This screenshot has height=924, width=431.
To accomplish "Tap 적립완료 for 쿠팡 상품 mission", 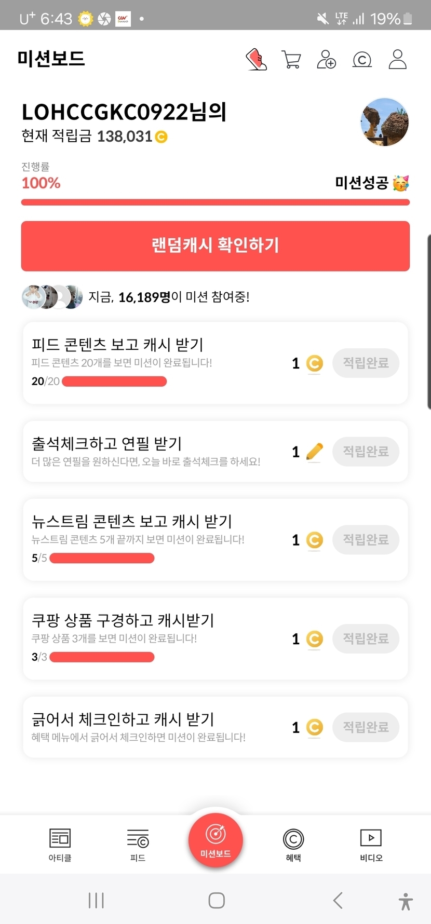I will [366, 638].
